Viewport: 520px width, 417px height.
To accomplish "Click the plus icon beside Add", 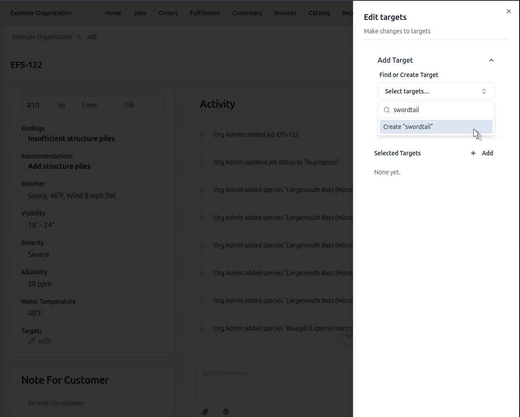I will (x=473, y=153).
